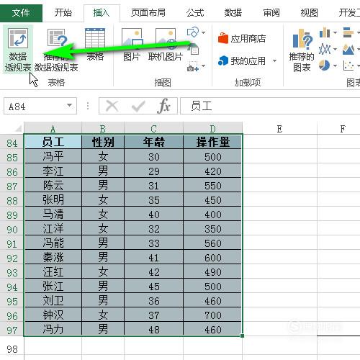This screenshot has height=360, width=360.
Task: Open the Formulas (公式) tab
Action: (x=195, y=13)
